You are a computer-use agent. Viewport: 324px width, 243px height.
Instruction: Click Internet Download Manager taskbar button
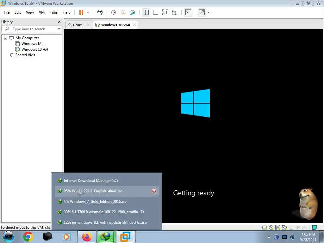click(x=106, y=237)
